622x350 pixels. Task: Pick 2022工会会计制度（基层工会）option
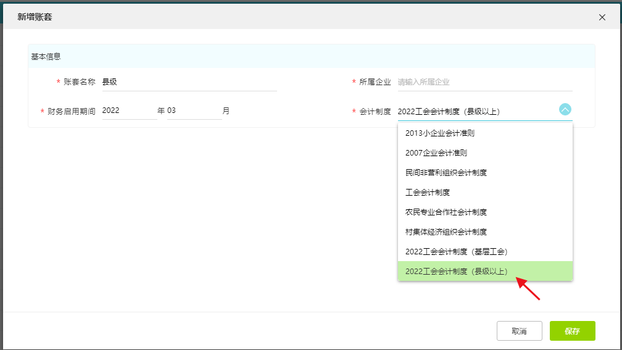pyautogui.click(x=485, y=252)
